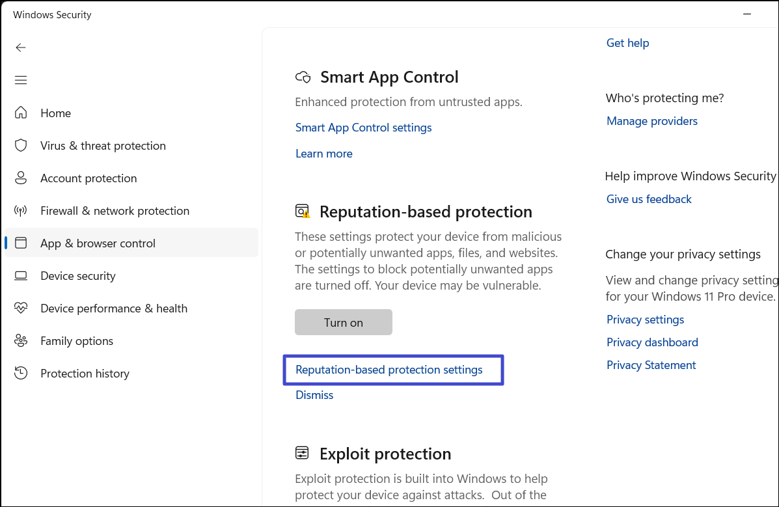The width and height of the screenshot is (779, 507).
Task: Click the Firewall & network protection antenna icon
Action: click(x=21, y=210)
